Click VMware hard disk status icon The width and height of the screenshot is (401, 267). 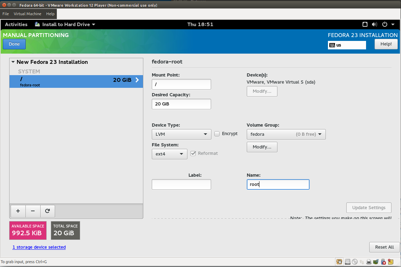click(348, 262)
